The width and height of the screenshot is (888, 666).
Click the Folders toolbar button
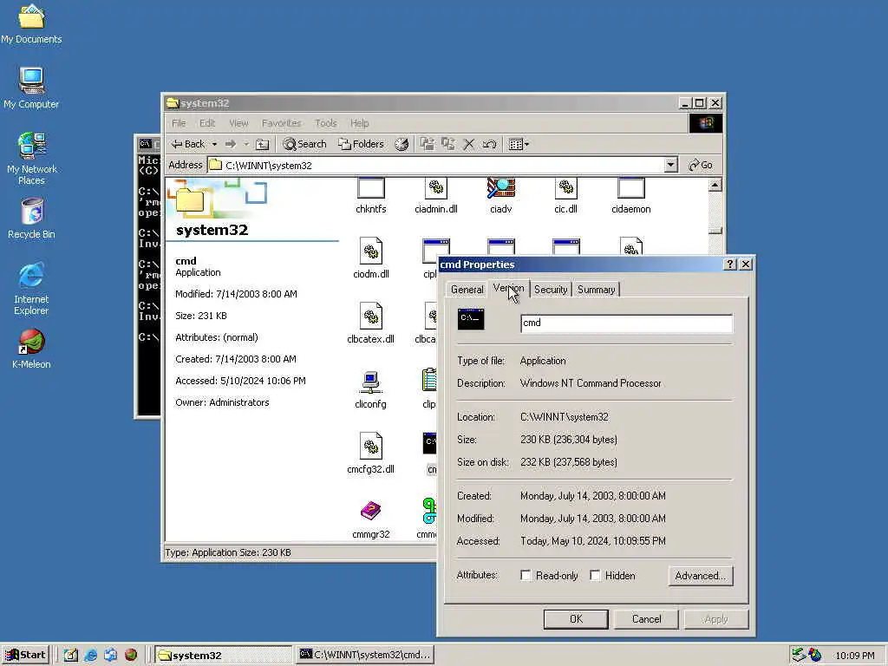tap(361, 145)
